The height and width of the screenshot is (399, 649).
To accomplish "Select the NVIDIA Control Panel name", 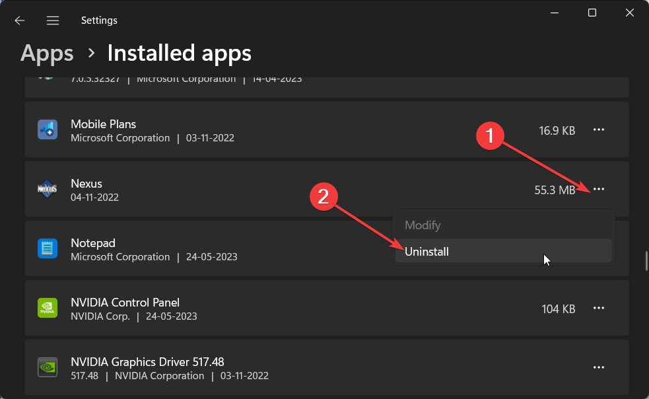I will 125,303.
